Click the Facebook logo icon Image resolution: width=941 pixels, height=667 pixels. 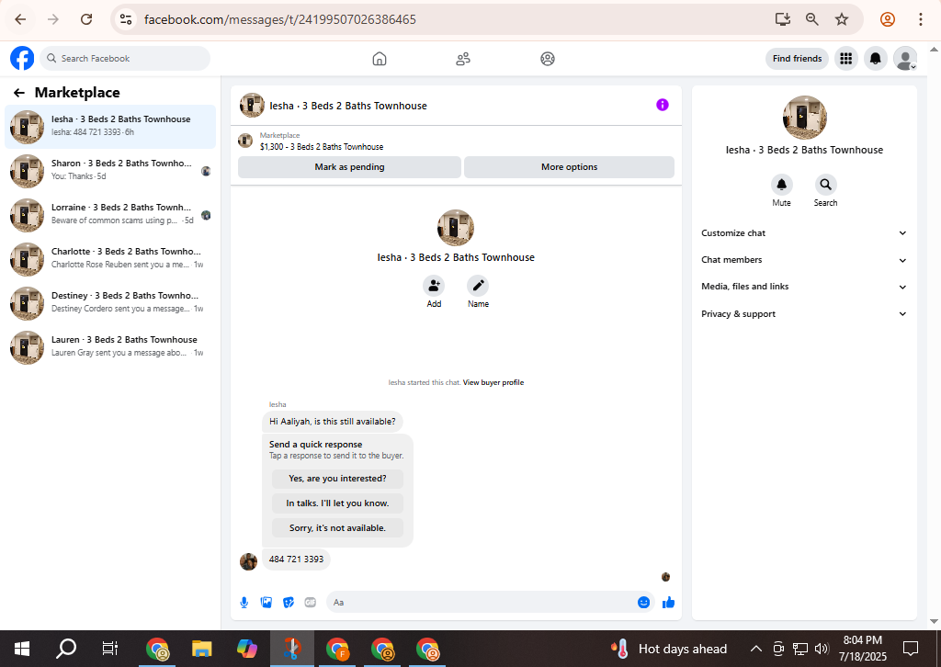22,58
